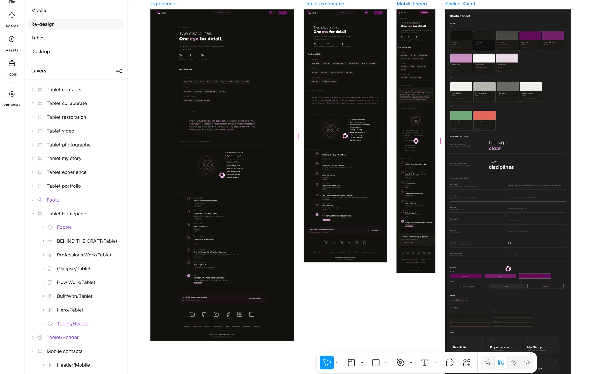
Task: Expand the Tablet contacts layer
Action: click(x=33, y=89)
